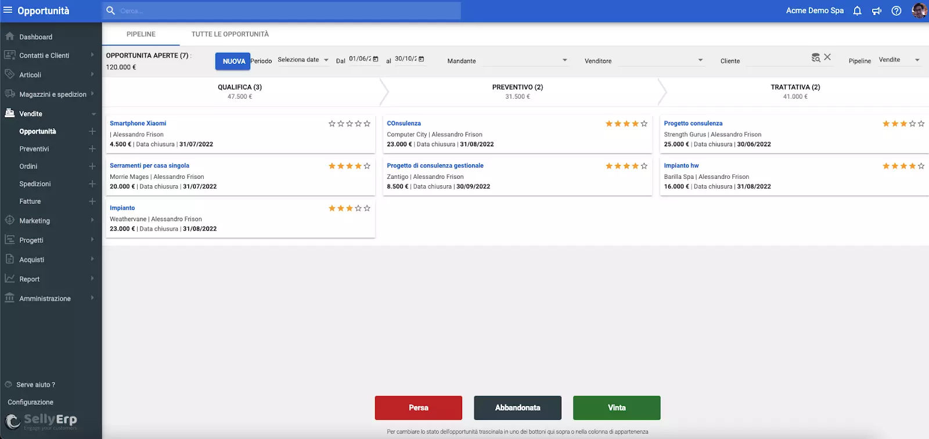929x439 pixels.
Task: Open the notifications bell
Action: pyautogui.click(x=857, y=10)
